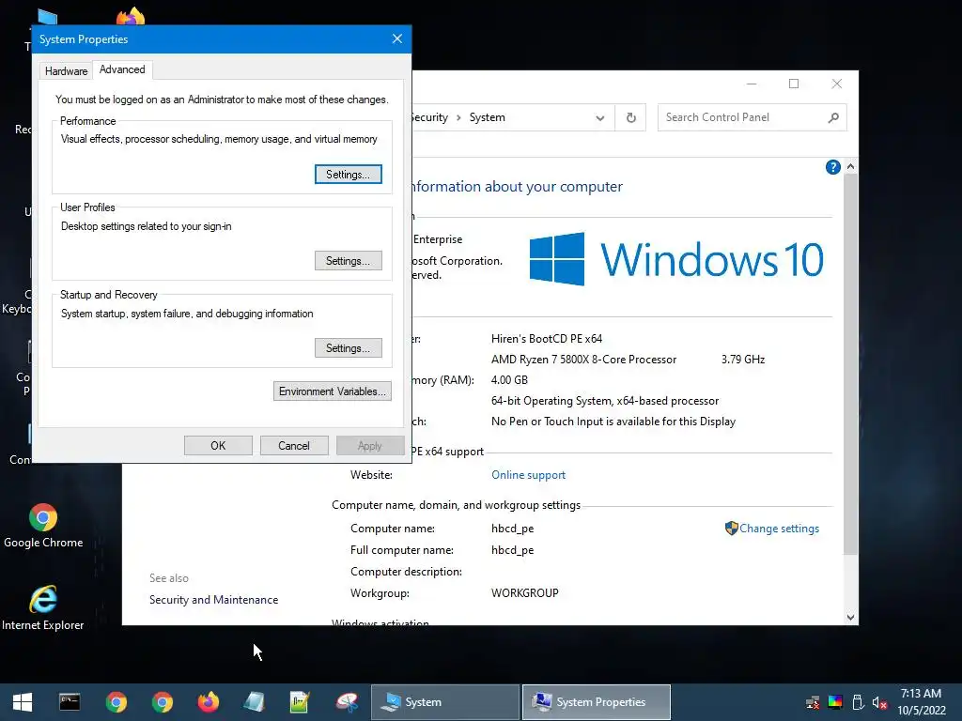Switch to System Properties taskbar button
The image size is (962, 721).
point(597,702)
